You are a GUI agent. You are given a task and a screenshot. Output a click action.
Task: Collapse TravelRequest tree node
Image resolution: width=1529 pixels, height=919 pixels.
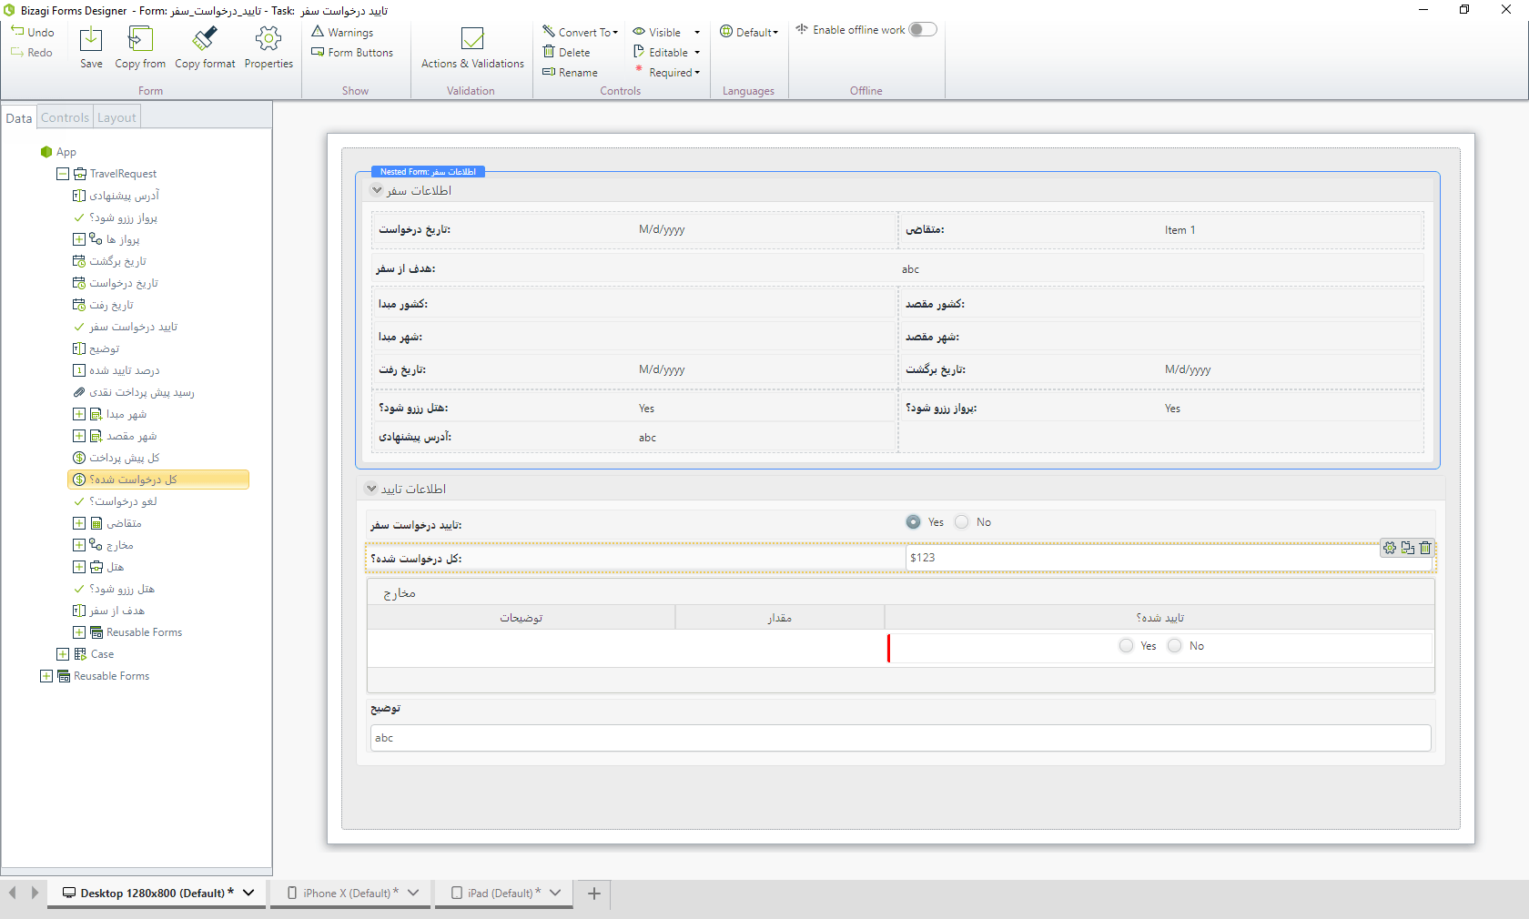63,174
